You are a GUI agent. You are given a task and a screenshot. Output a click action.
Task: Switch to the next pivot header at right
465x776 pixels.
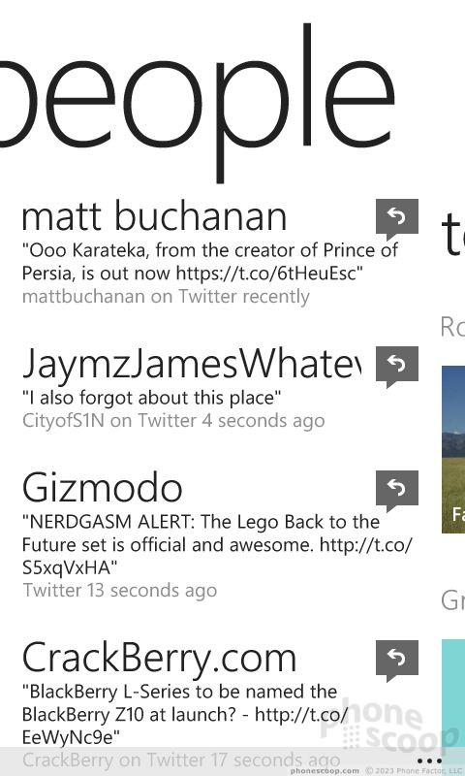[x=452, y=239]
